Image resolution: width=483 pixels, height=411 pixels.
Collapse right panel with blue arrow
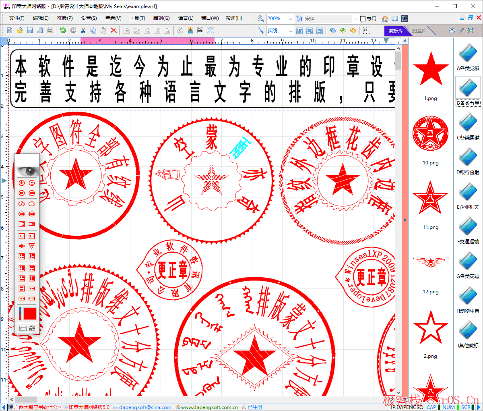(x=405, y=220)
